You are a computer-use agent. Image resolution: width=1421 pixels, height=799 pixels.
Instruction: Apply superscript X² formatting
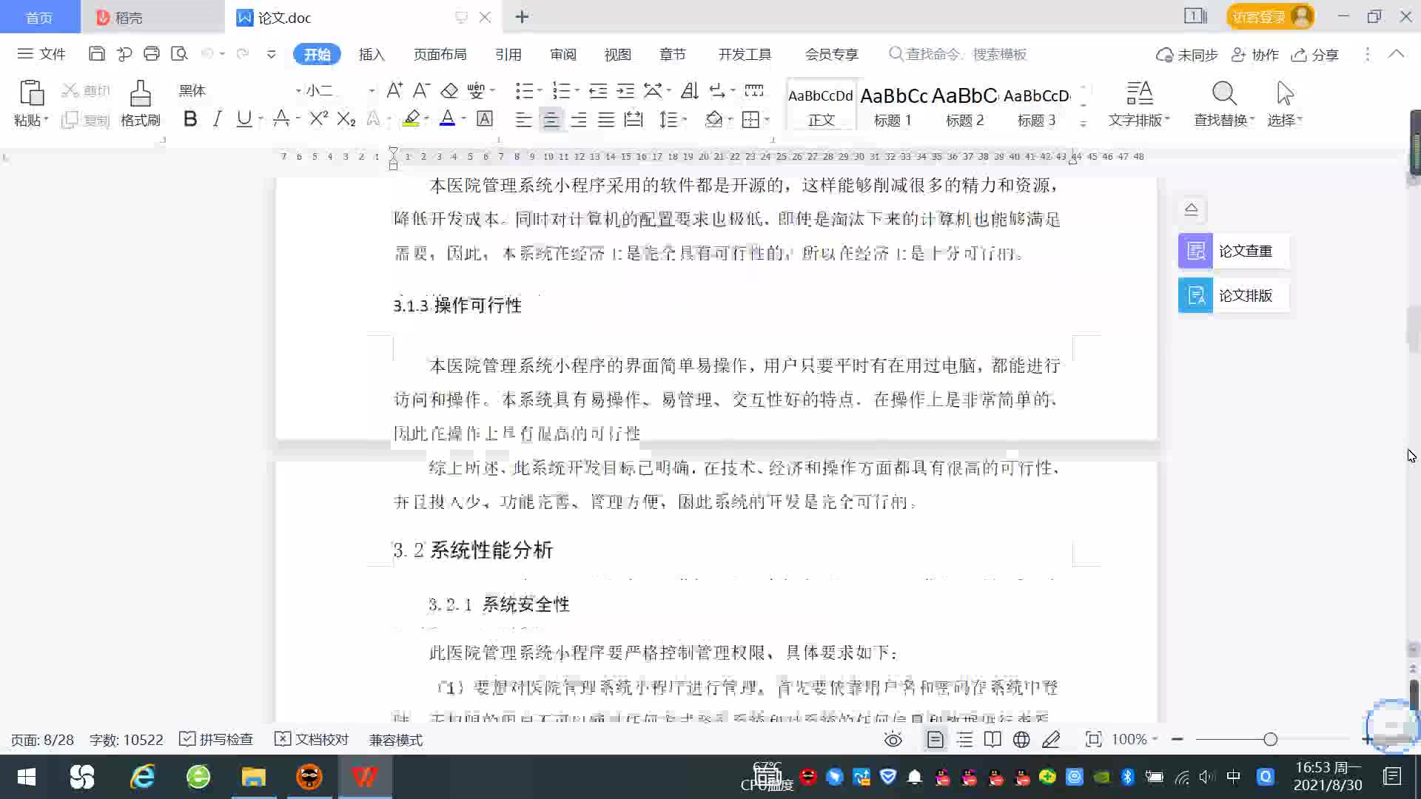point(318,119)
